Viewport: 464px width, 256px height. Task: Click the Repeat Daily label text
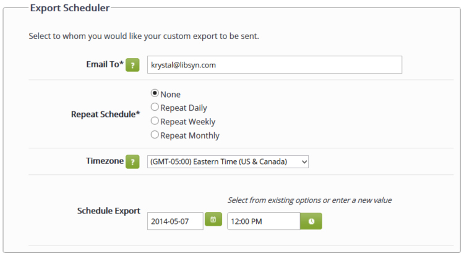tap(184, 108)
